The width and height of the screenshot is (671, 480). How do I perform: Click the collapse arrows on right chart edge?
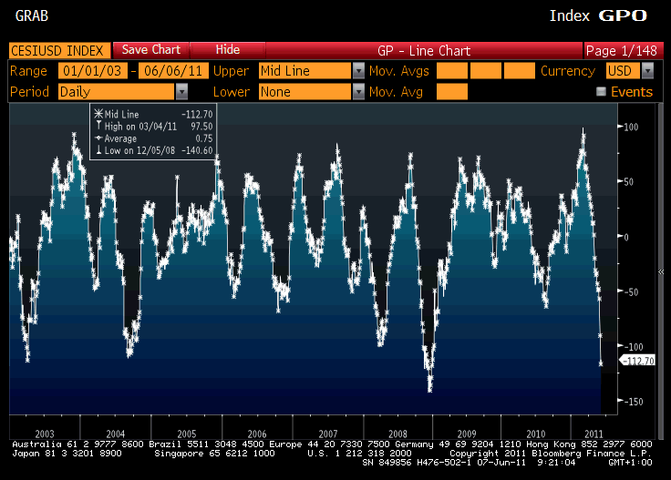pyautogui.click(x=661, y=271)
